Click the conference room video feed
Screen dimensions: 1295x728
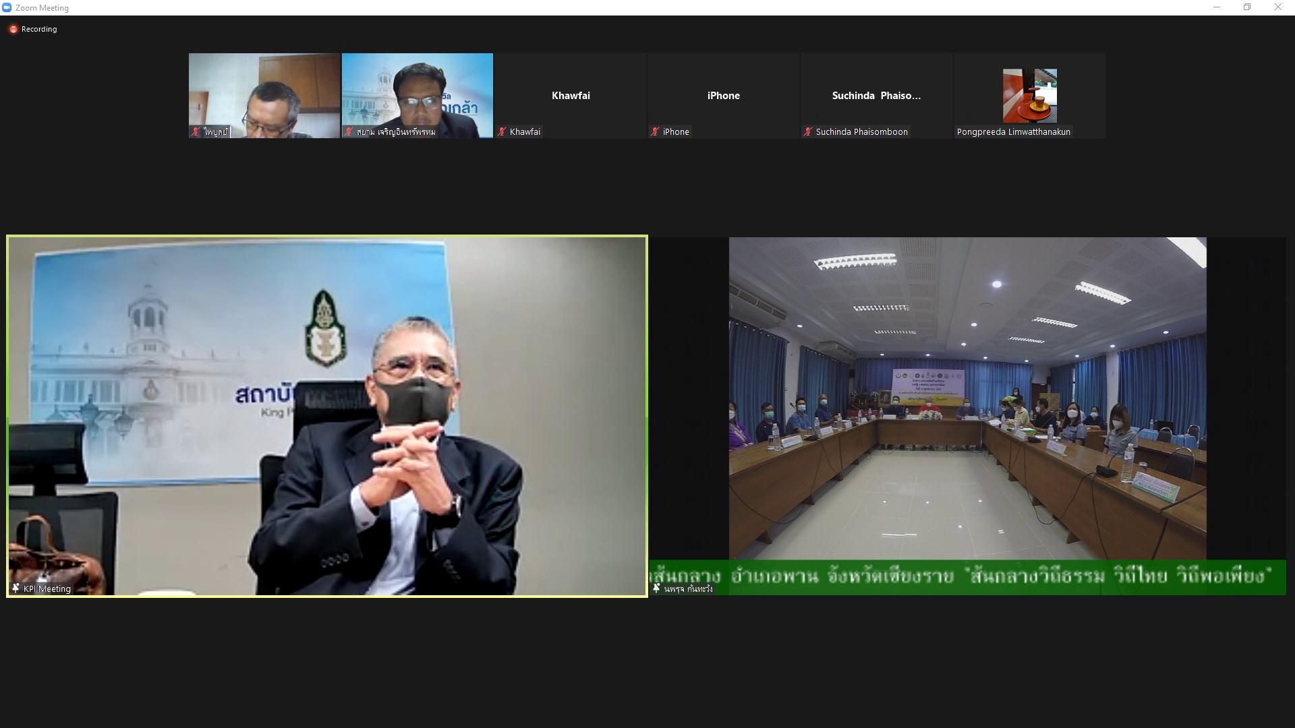click(967, 398)
